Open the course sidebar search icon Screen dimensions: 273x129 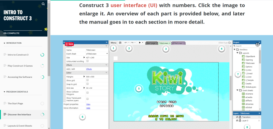pyautogui.click(x=43, y=4)
